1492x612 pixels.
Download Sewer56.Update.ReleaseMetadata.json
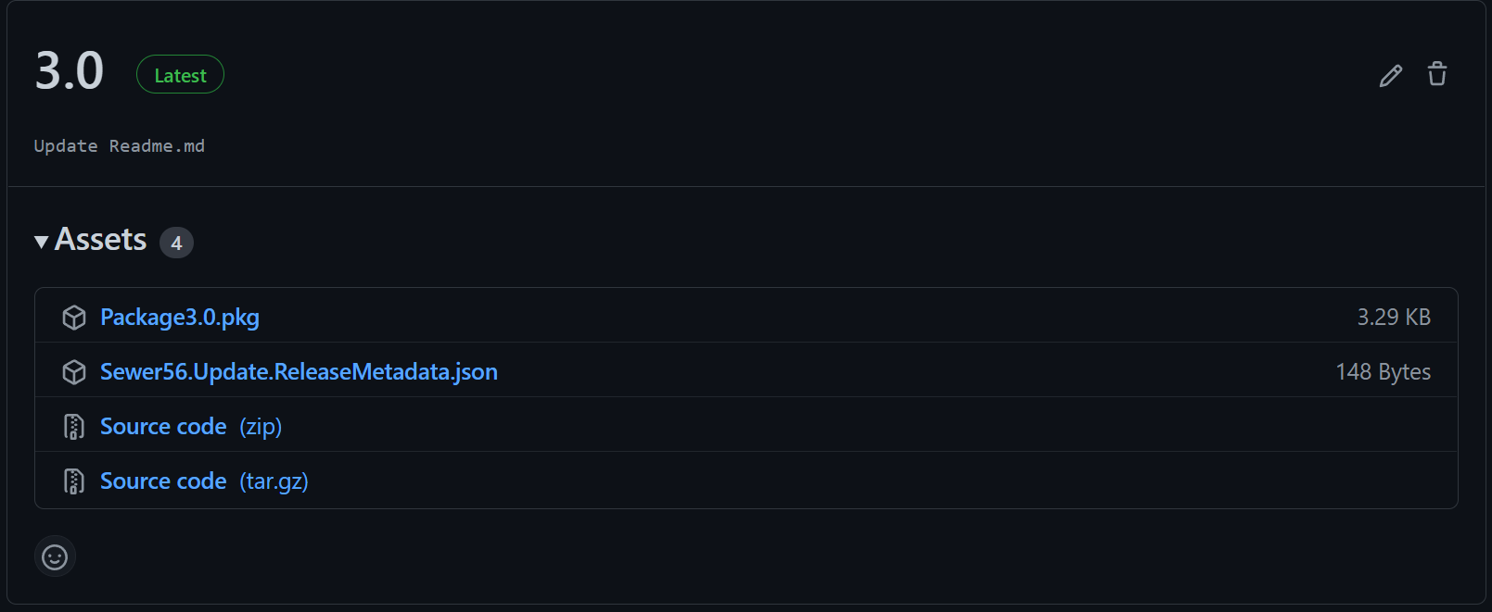[x=299, y=371]
